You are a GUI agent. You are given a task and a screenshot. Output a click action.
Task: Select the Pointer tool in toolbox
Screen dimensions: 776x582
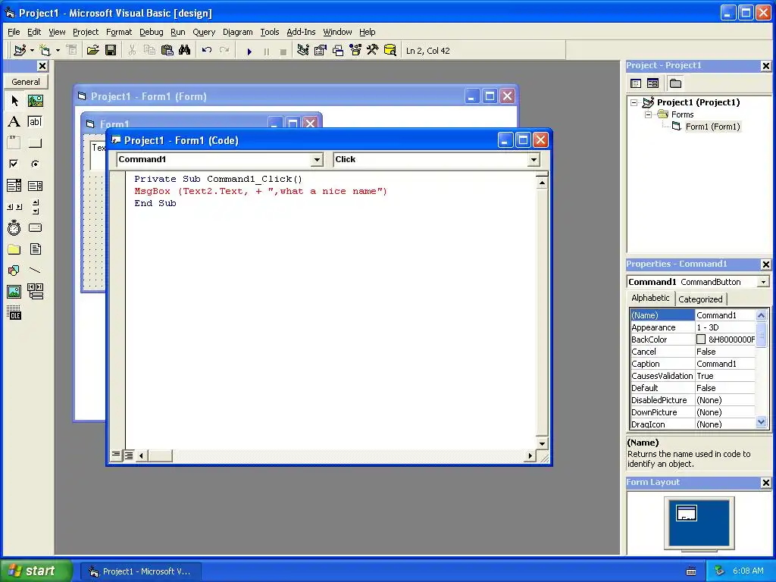[14, 101]
